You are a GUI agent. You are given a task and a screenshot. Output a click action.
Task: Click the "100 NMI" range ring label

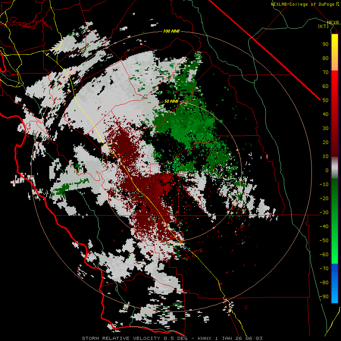[171, 31]
